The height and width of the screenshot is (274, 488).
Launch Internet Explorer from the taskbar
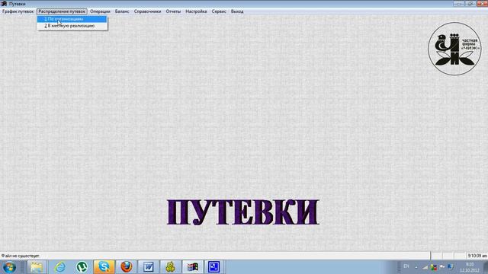(59, 267)
